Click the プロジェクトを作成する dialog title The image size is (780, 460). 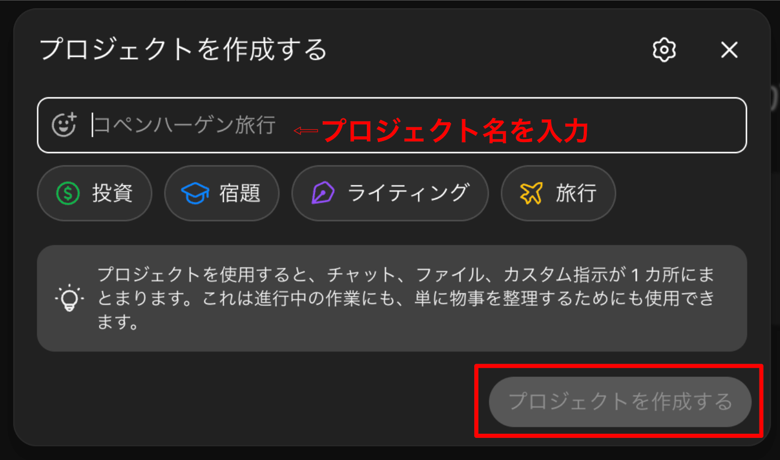tap(184, 49)
